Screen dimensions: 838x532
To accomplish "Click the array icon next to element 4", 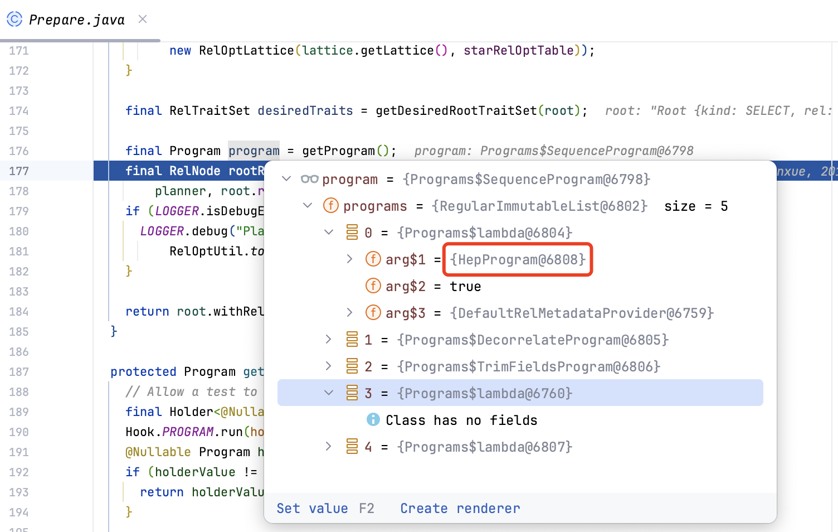I will pos(353,446).
